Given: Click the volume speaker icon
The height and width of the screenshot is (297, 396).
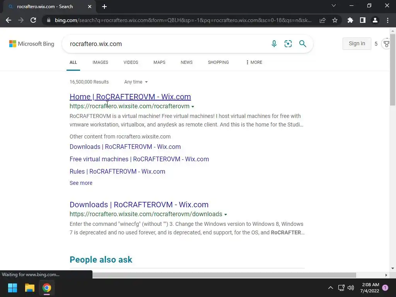Looking at the screenshot, I should click(x=351, y=288).
